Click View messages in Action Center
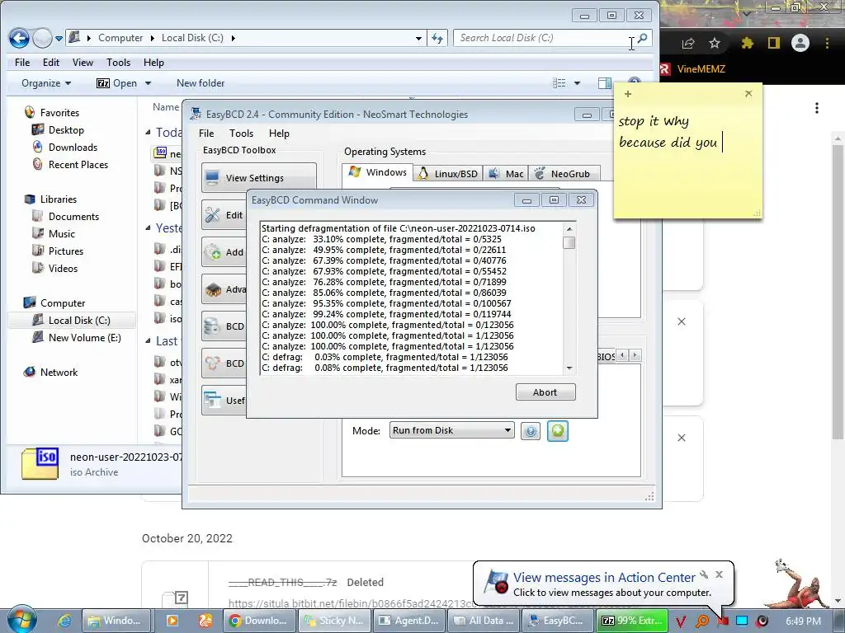845x633 pixels. pos(604,578)
